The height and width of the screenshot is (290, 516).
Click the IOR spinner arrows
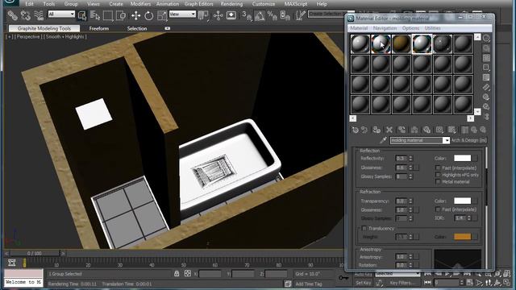[x=469, y=218]
